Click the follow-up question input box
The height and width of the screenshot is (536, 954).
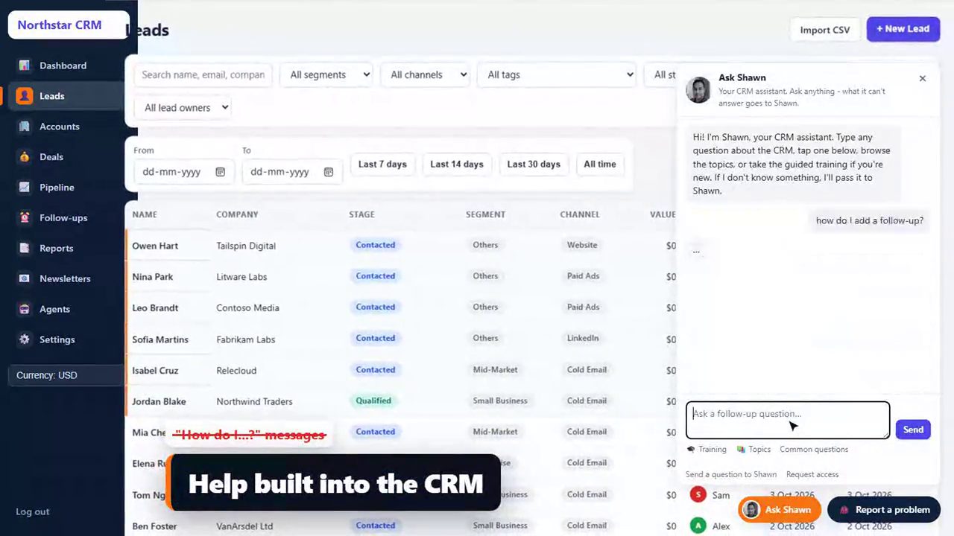[x=788, y=421]
